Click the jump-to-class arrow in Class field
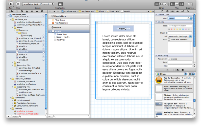The width and height of the screenshot is (202, 127). 188,18
